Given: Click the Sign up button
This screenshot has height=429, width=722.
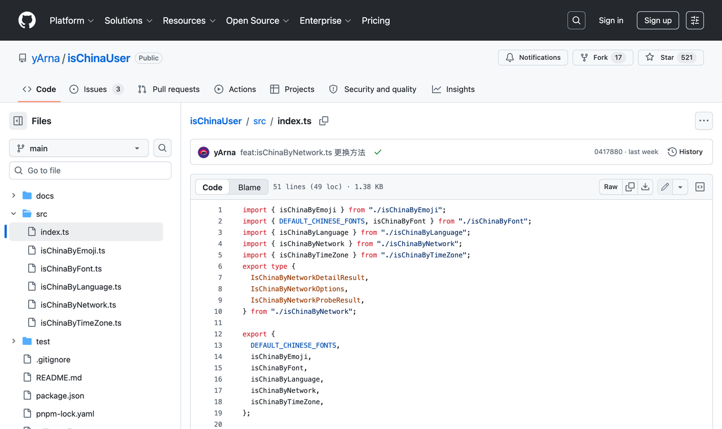Looking at the screenshot, I should [x=658, y=20].
